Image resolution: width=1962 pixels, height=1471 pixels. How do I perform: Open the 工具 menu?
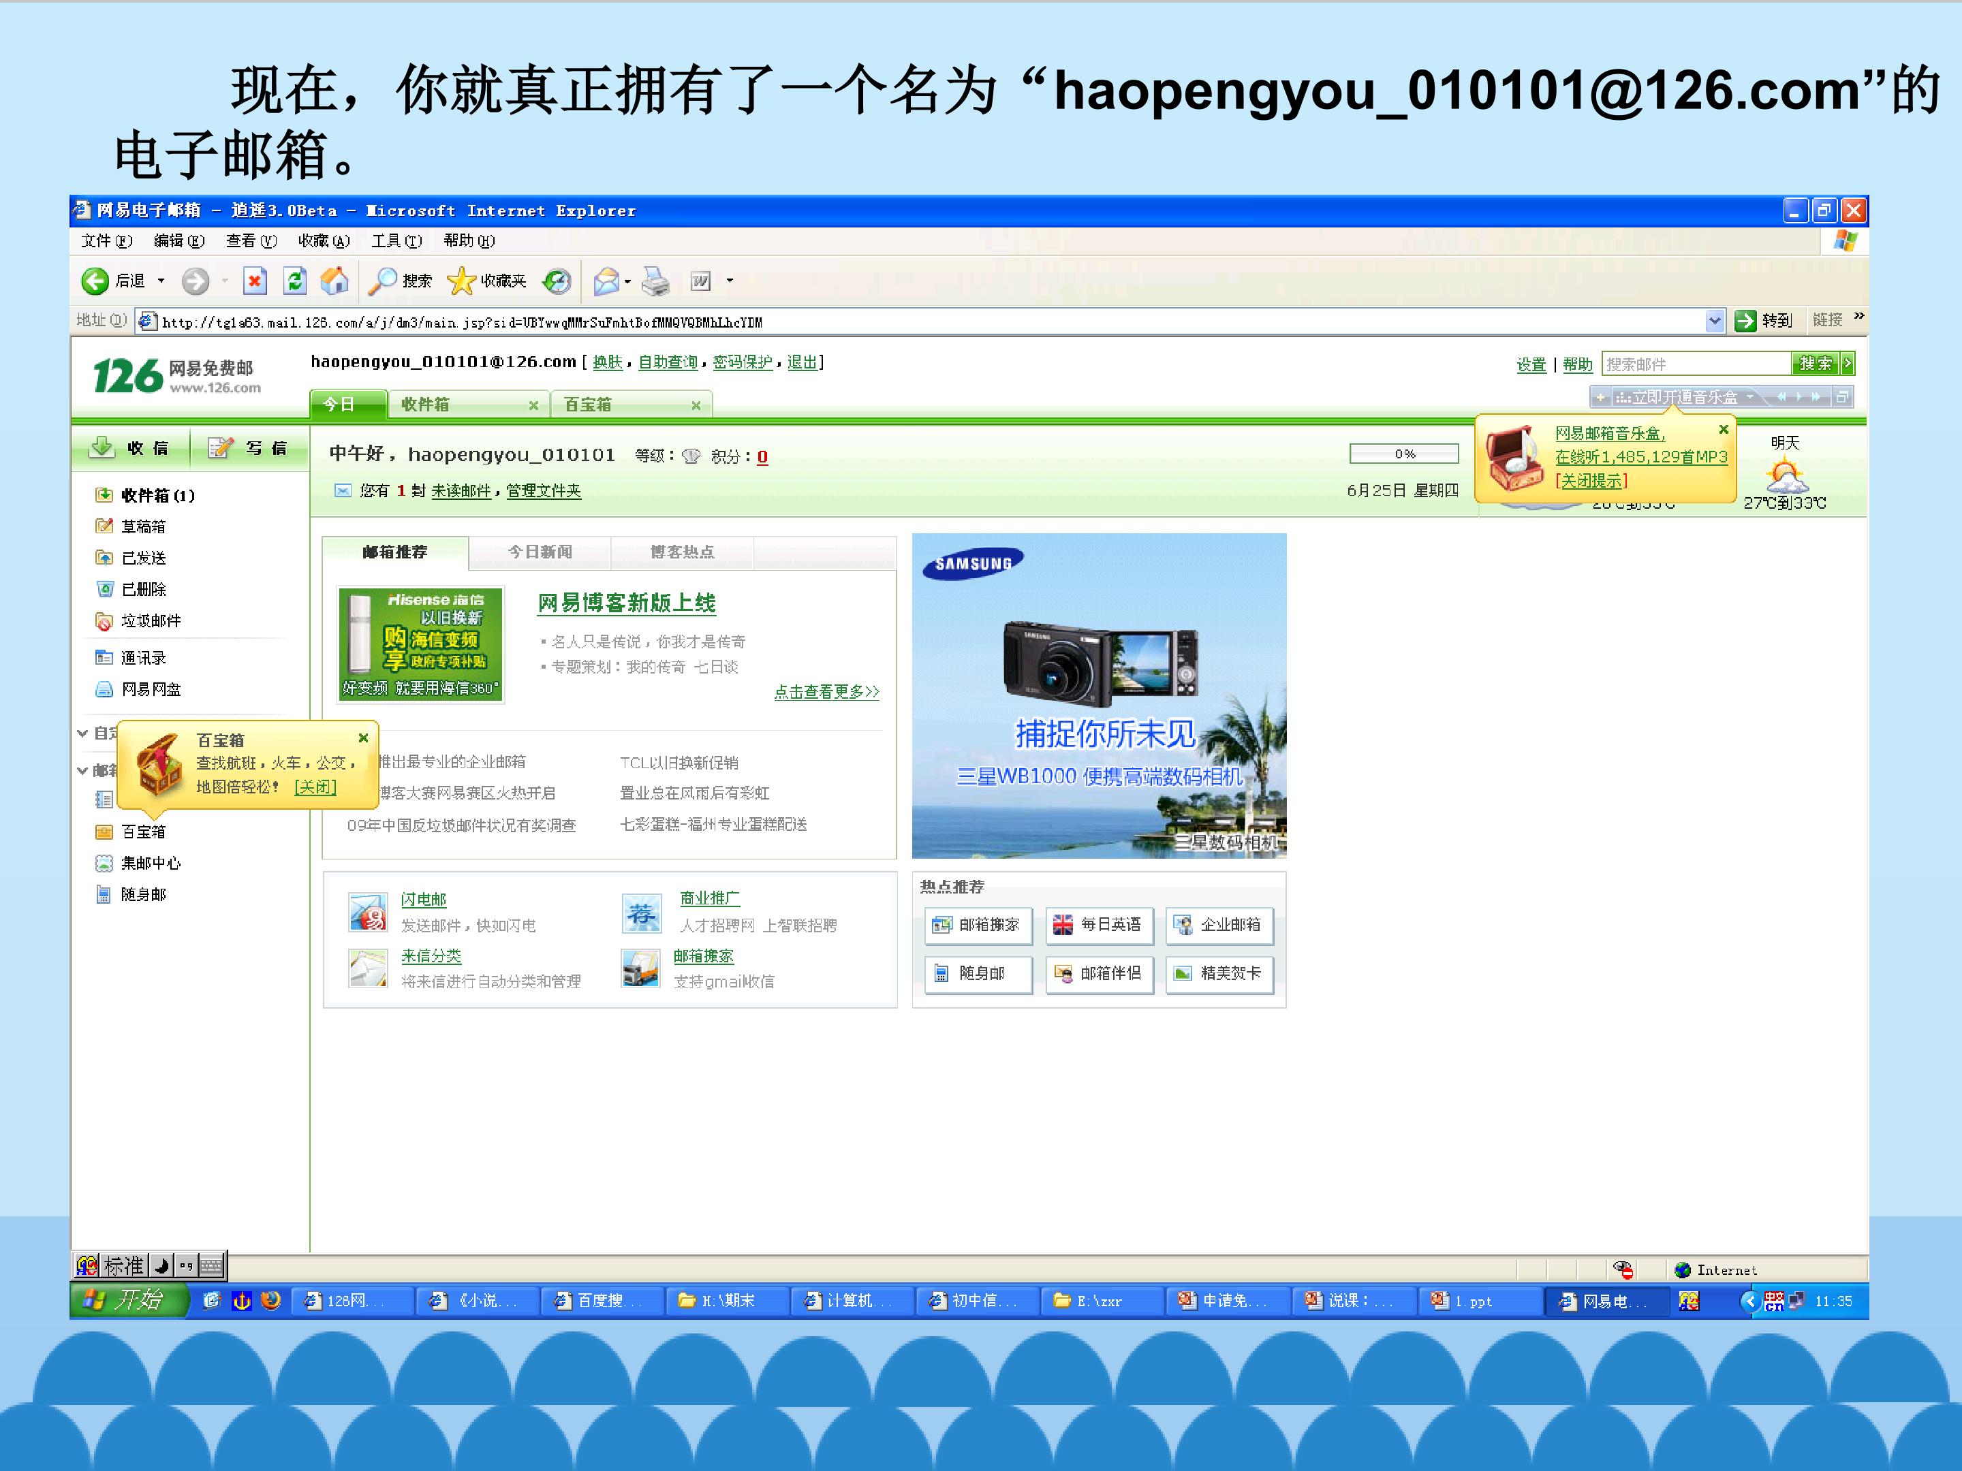click(x=396, y=240)
